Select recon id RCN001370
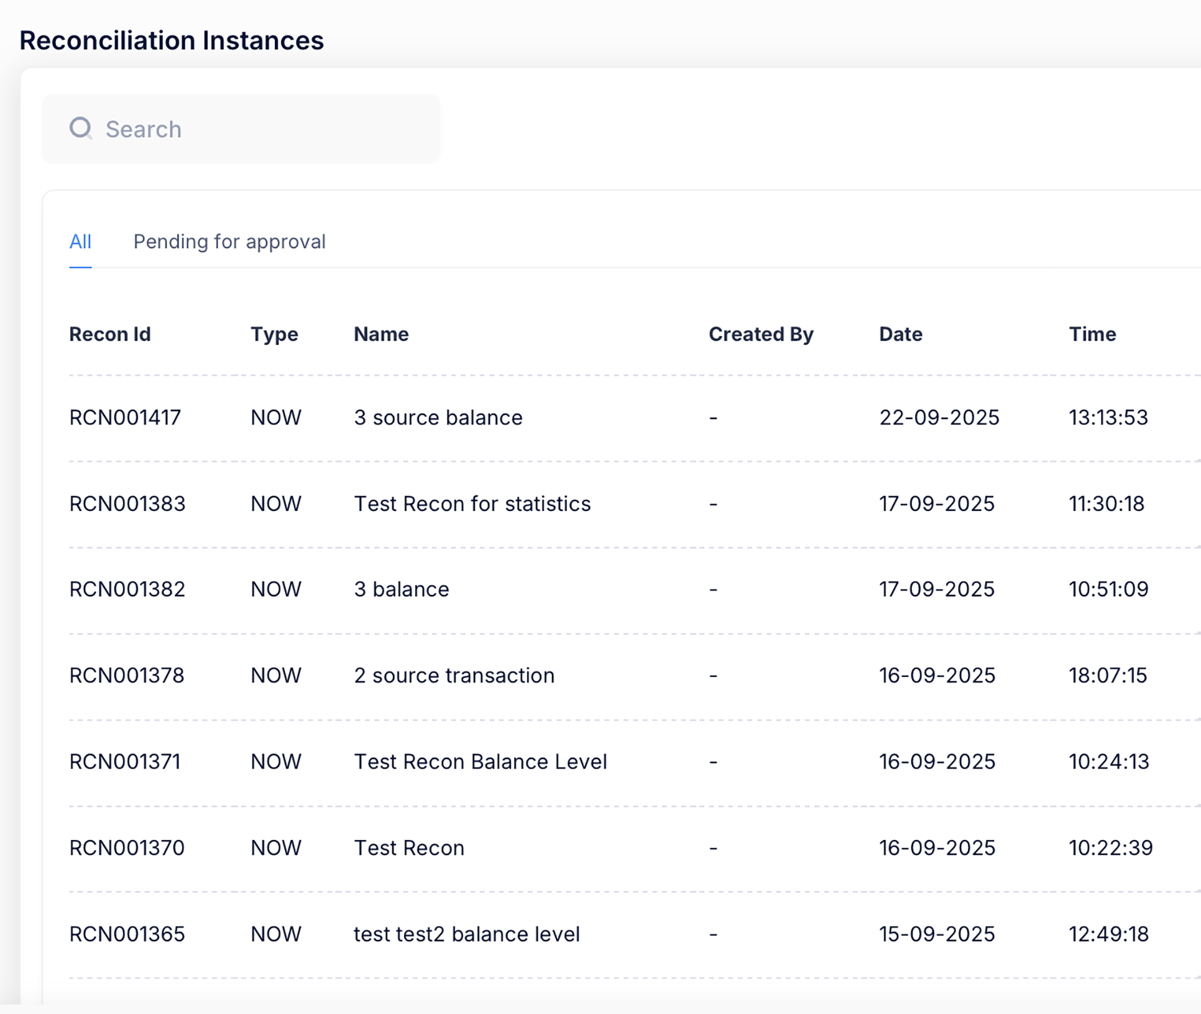 coord(127,848)
